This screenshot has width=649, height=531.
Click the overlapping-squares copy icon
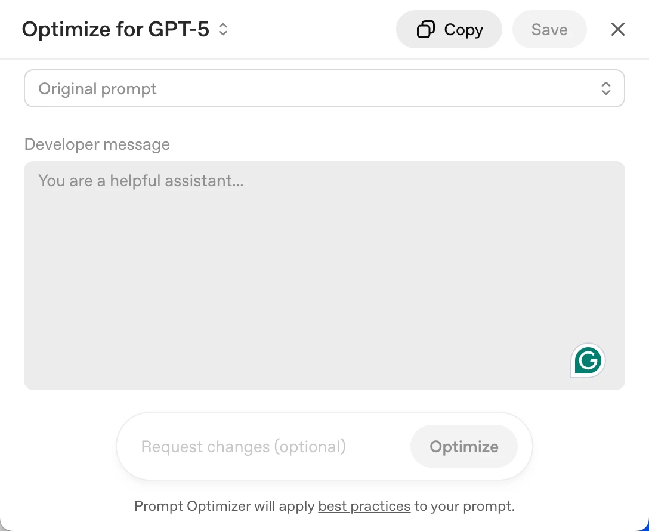tap(425, 29)
